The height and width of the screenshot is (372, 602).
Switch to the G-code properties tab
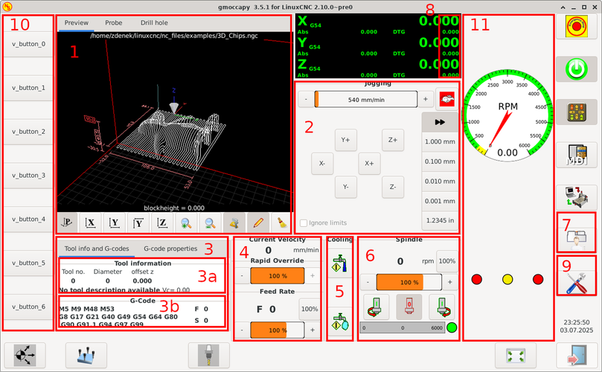point(170,248)
